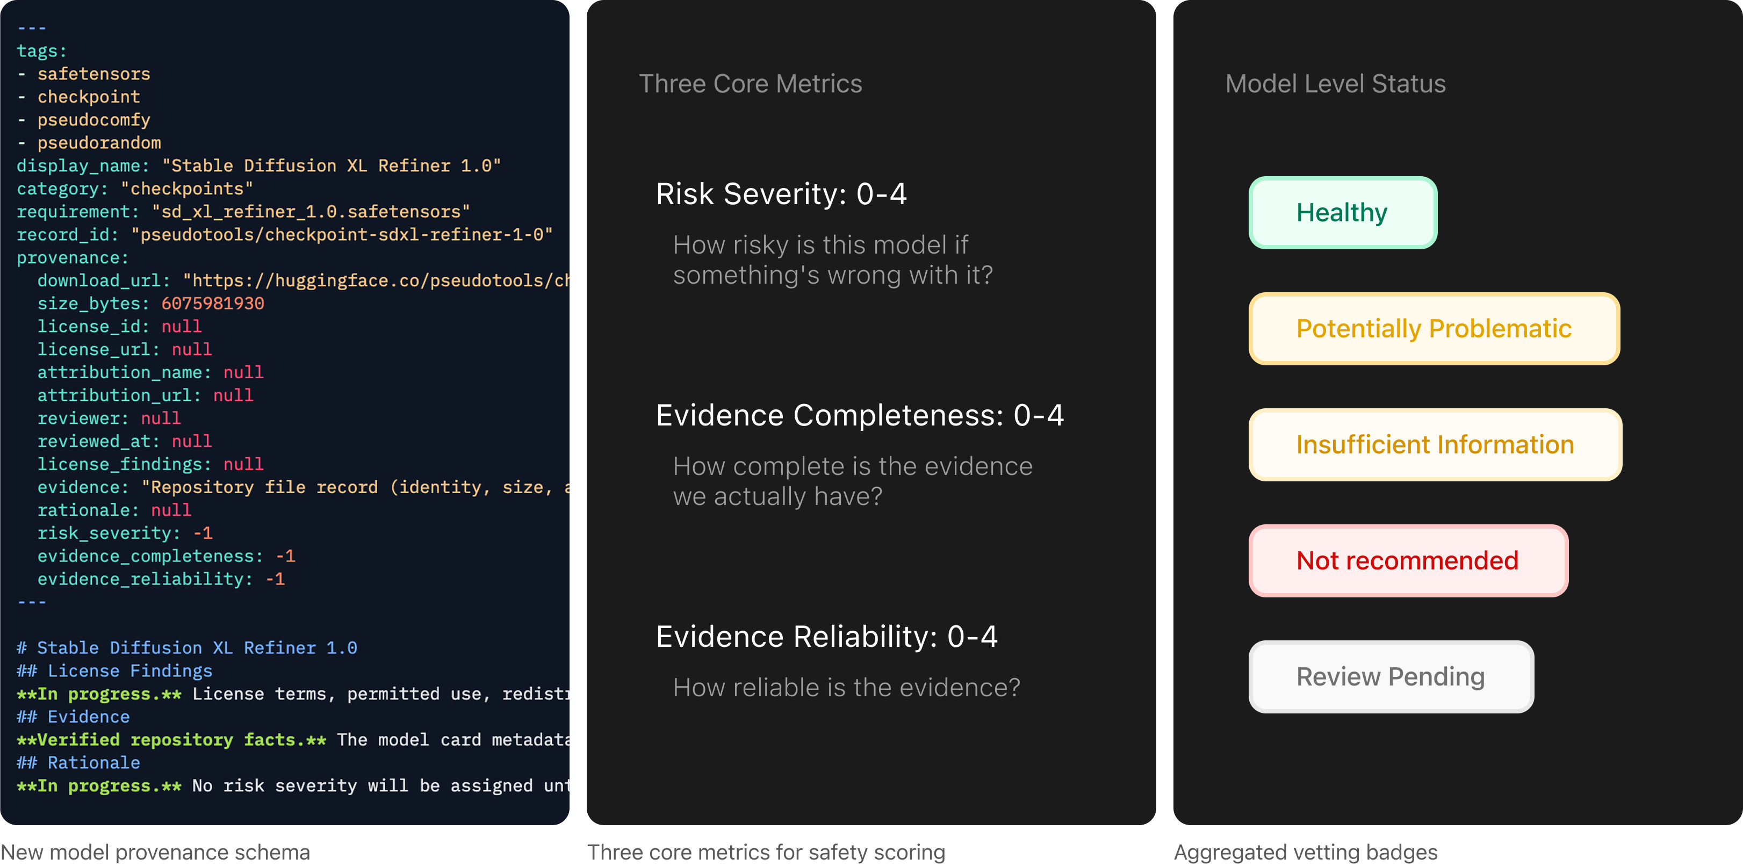This screenshot has height=866, width=1743.
Task: Click the Risk Severity: 0-4 heading
Action: tap(782, 194)
